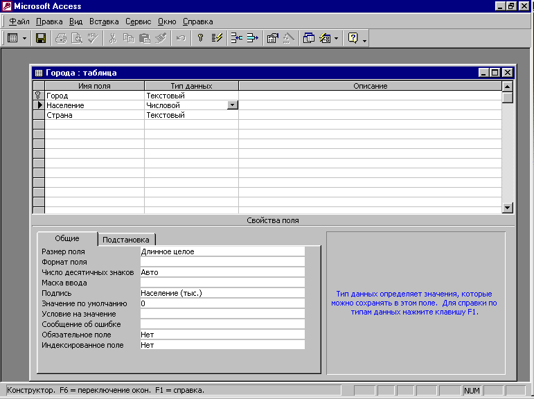Open the Правка menu

pyautogui.click(x=49, y=21)
